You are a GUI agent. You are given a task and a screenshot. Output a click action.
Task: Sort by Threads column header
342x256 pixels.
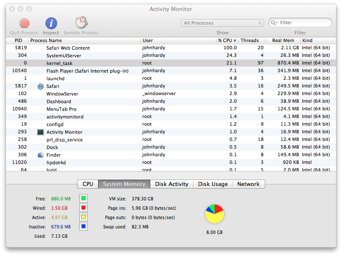252,40
